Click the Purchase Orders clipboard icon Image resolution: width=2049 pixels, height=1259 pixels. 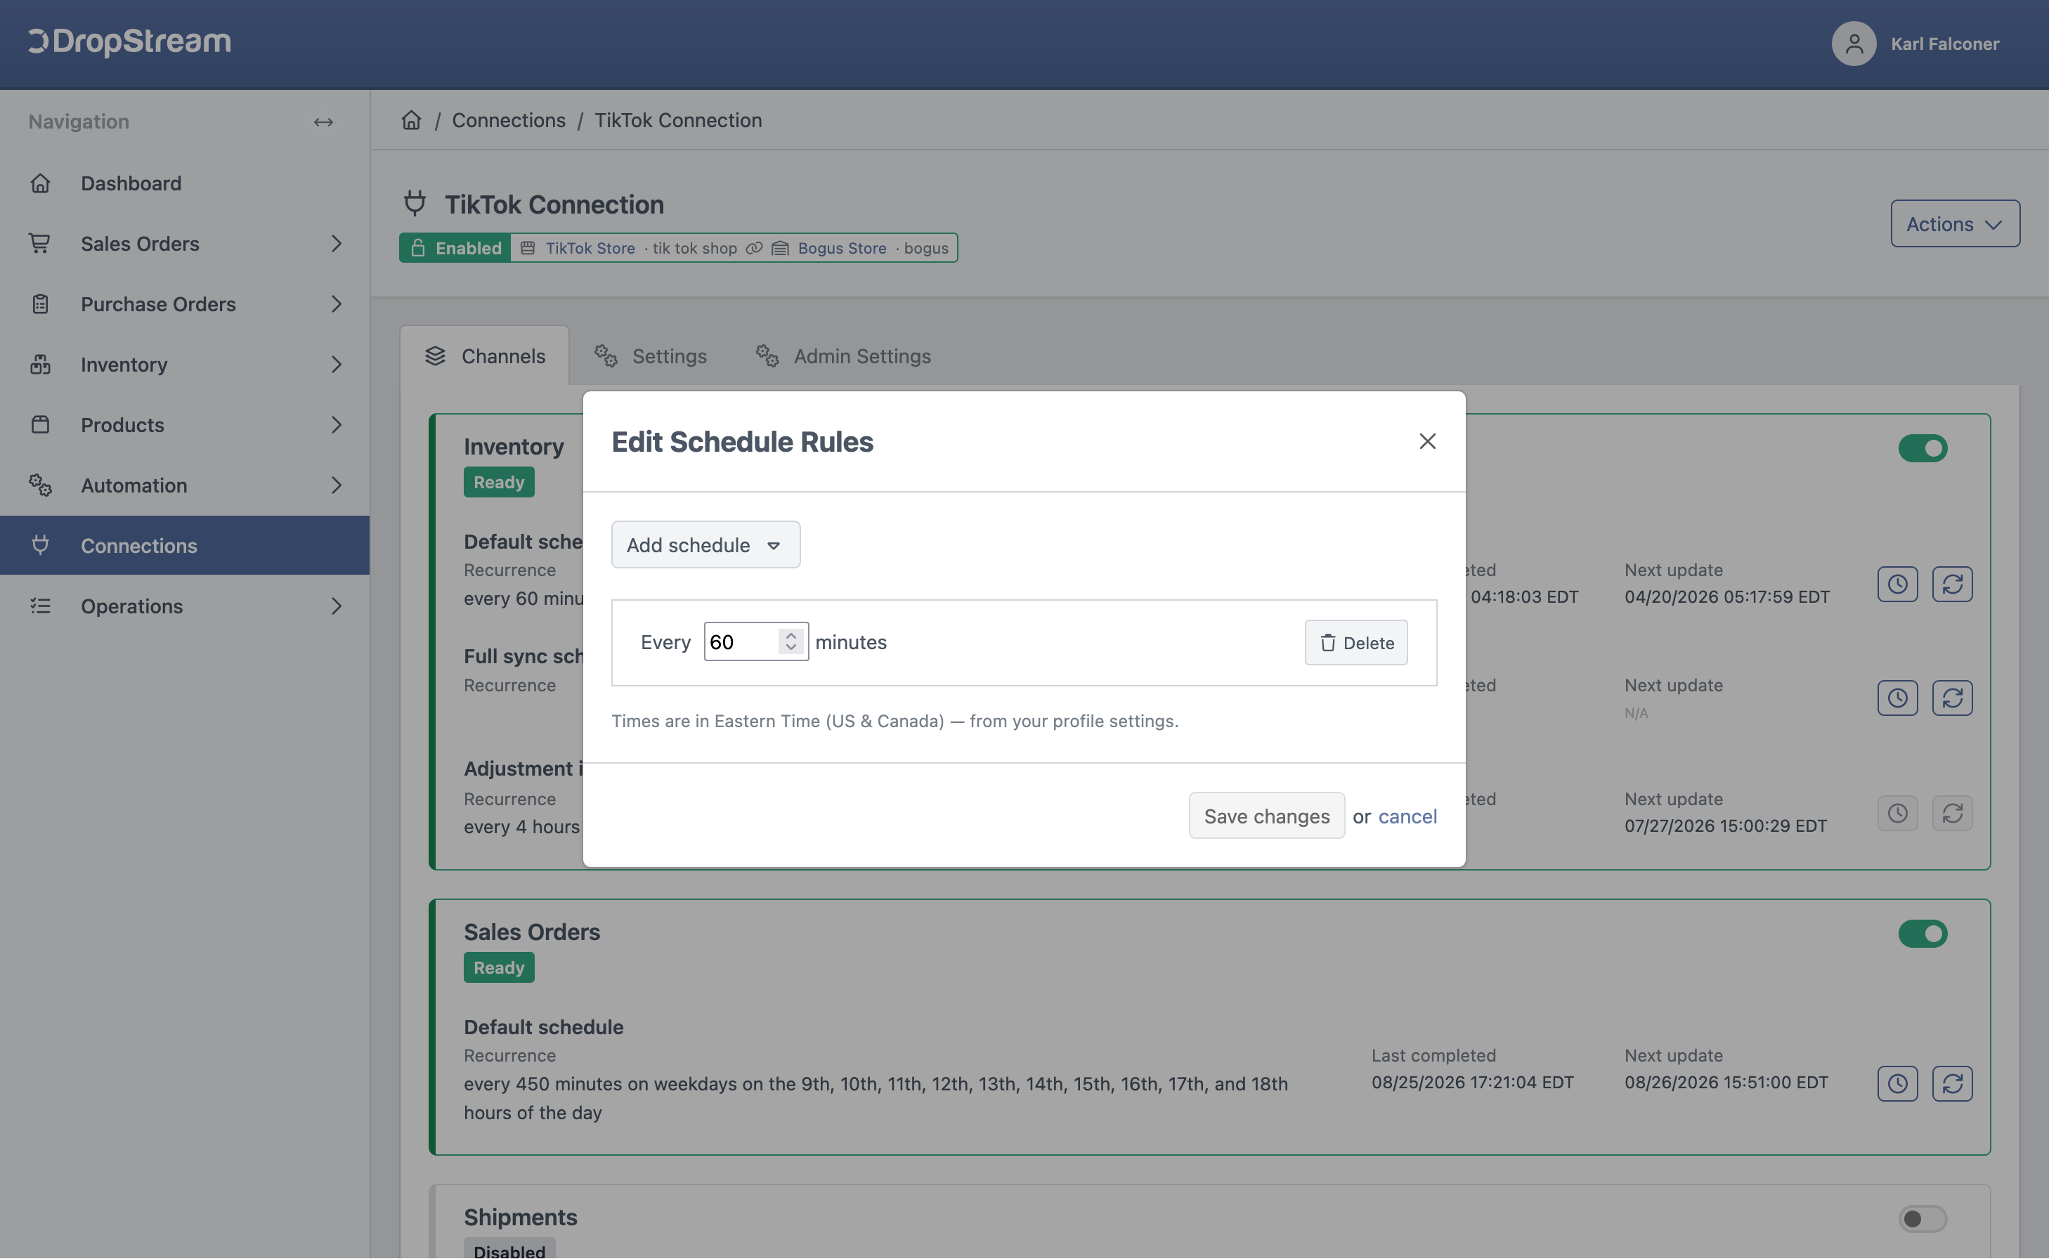point(40,304)
